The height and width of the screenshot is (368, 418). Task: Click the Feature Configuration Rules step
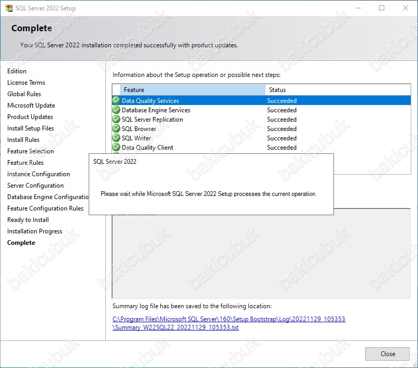click(x=45, y=208)
